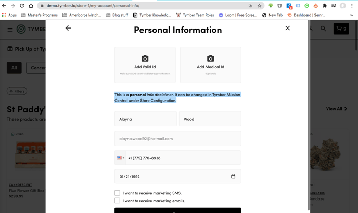The height and width of the screenshot is (213, 358).
Task: Click the Add Valid Id camera icon
Action: [145, 59]
